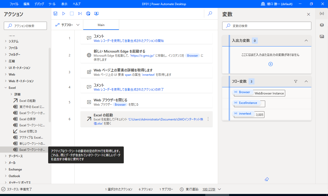The width and height of the screenshot is (328, 196).
Task: Open the ファイル menu
Action: pos(14,4)
